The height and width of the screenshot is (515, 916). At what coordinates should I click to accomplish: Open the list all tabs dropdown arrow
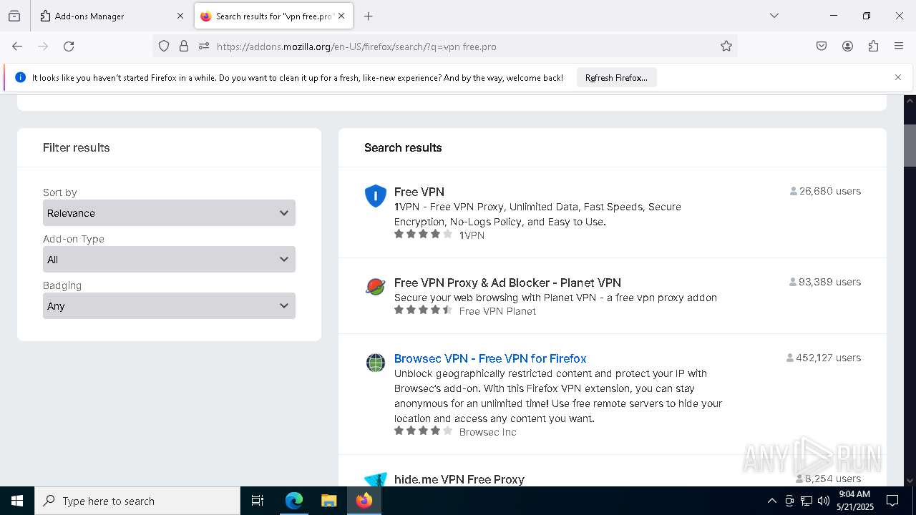774,16
